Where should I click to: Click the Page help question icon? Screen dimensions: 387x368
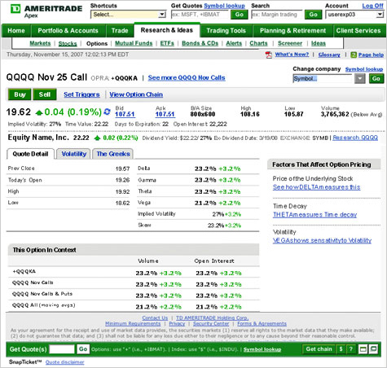click(354, 55)
